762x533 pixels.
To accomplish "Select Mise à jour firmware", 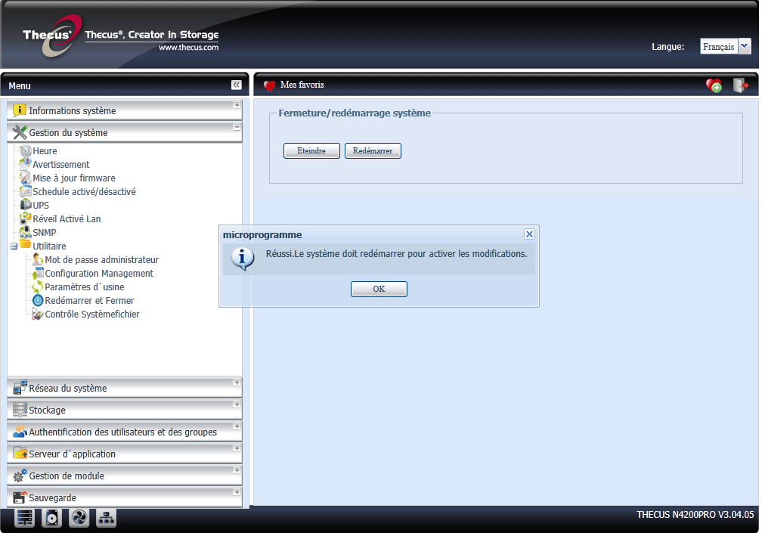I will coord(73,178).
